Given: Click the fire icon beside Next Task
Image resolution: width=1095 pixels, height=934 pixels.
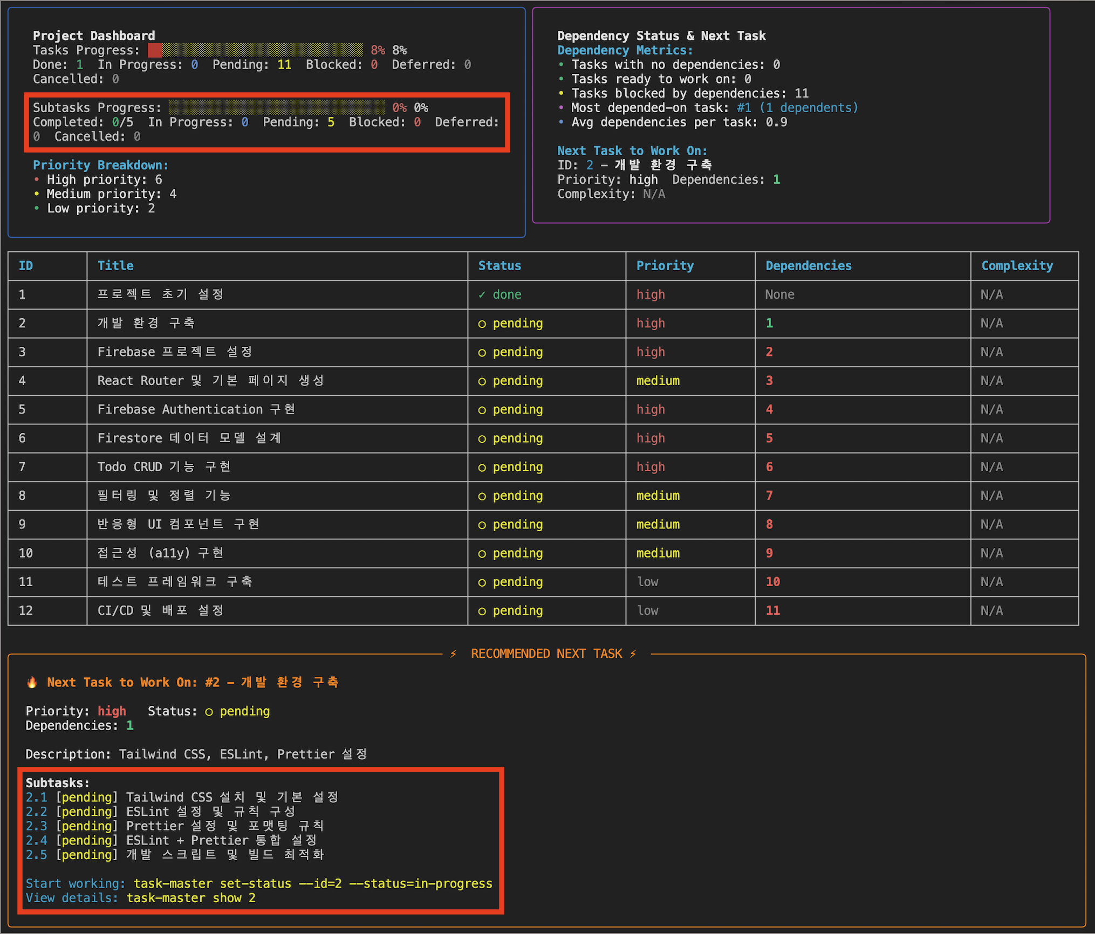Looking at the screenshot, I should pyautogui.click(x=32, y=683).
